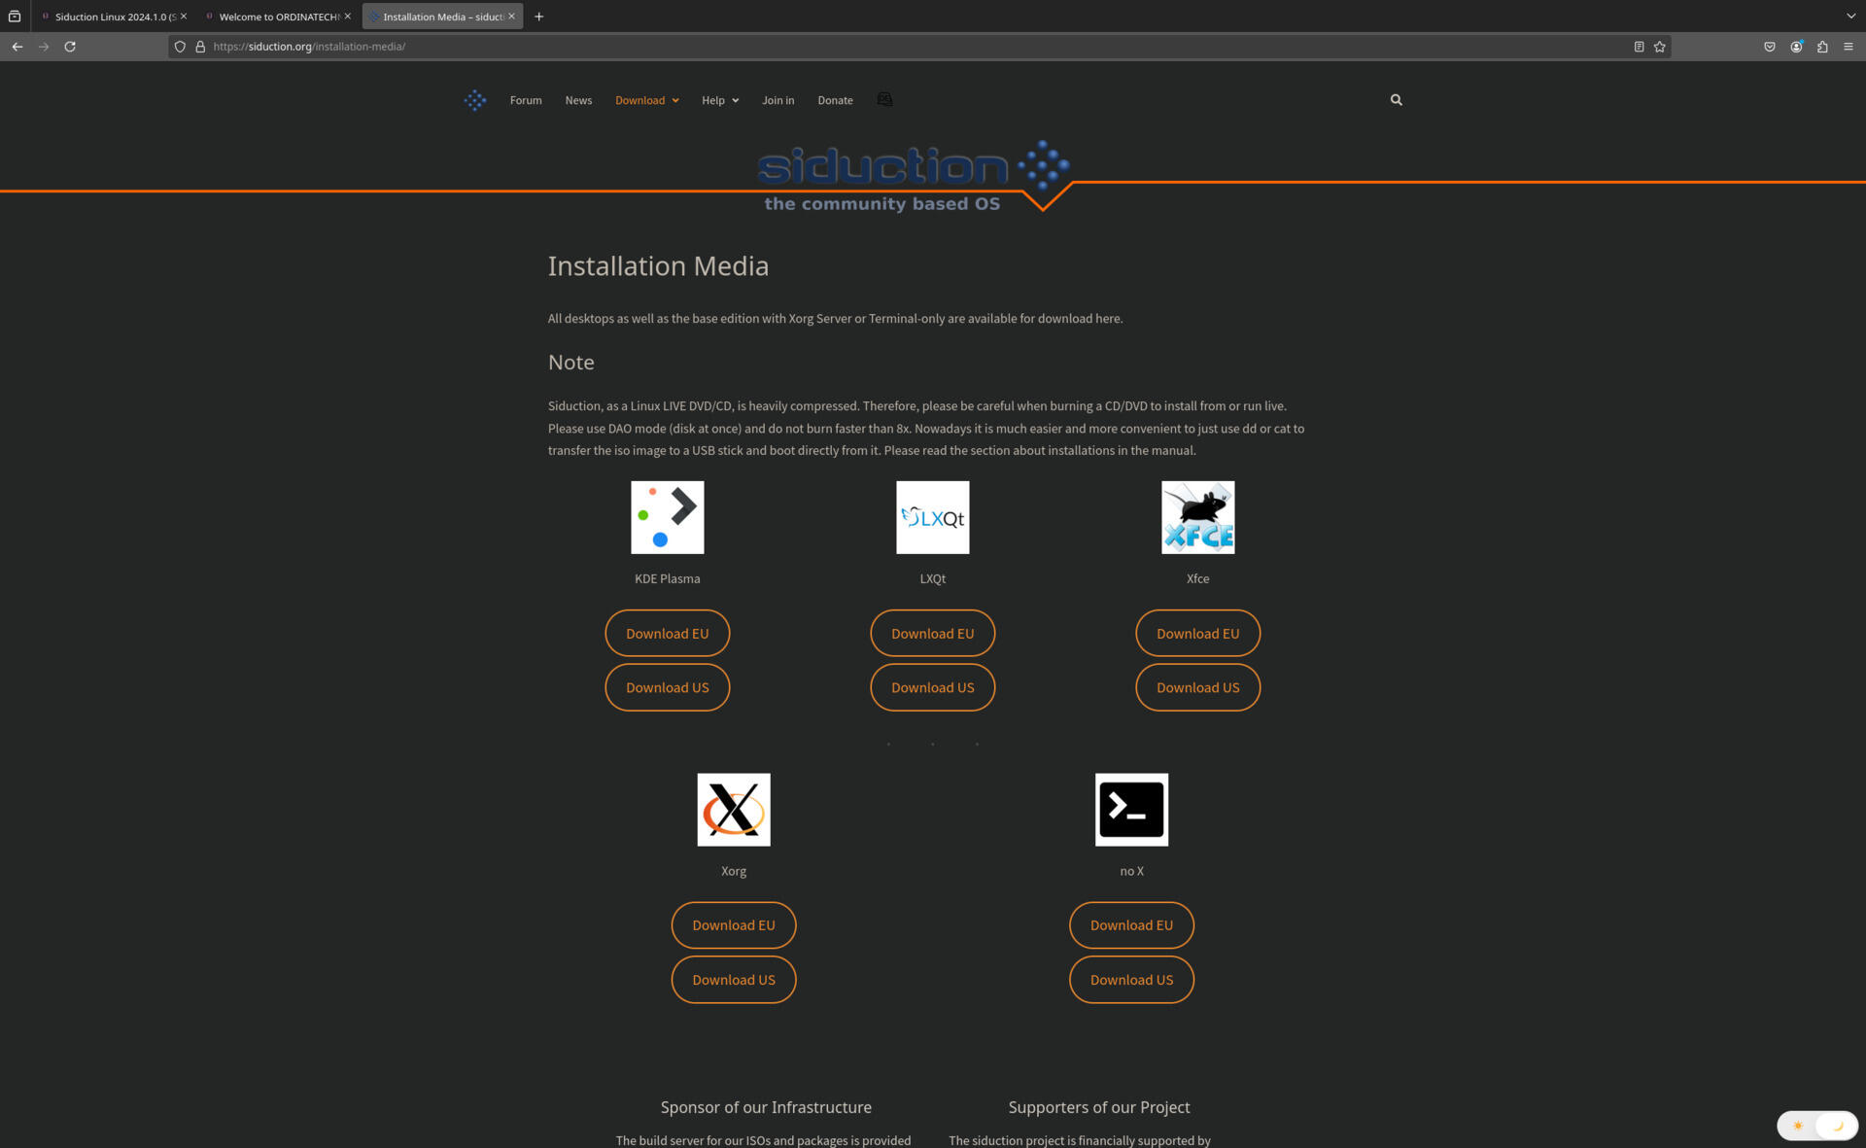The height and width of the screenshot is (1148, 1866).
Task: Click the shopping cart icon in navbar
Action: tap(883, 99)
